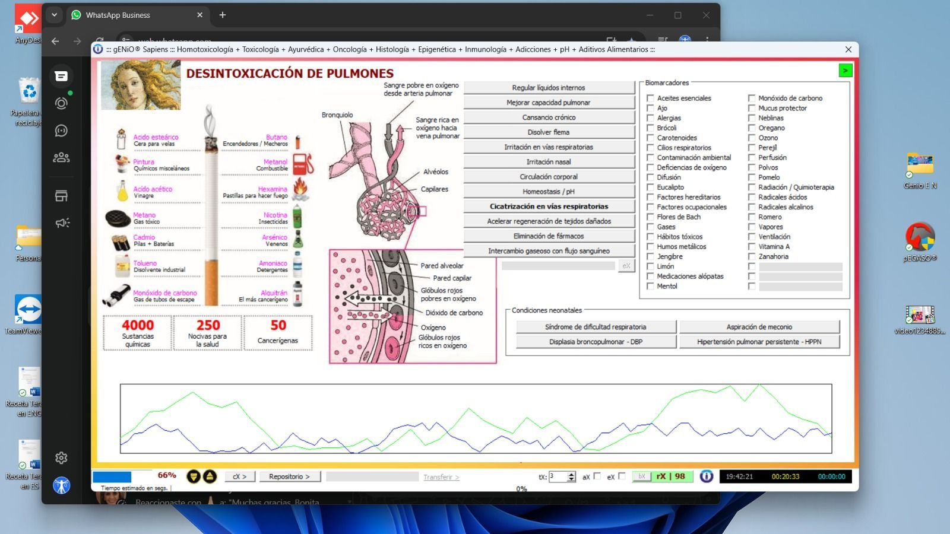Click the blue progress bar
950x534 pixels.
click(x=112, y=476)
